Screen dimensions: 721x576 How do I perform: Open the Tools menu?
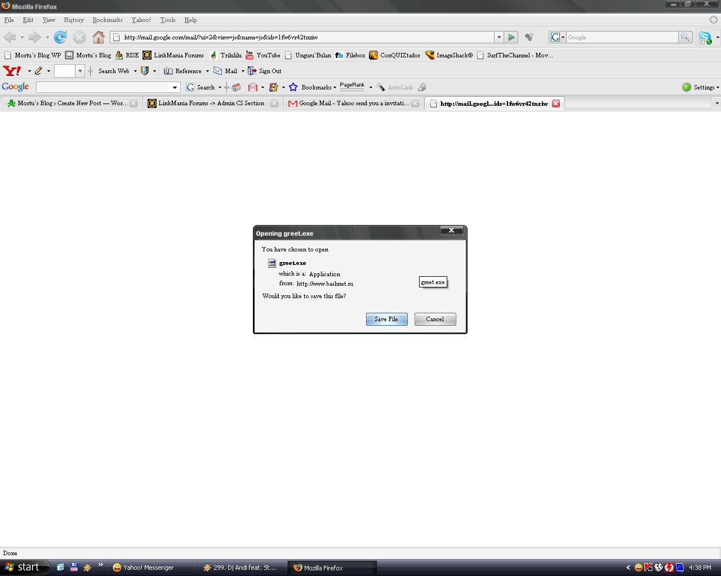tap(168, 20)
